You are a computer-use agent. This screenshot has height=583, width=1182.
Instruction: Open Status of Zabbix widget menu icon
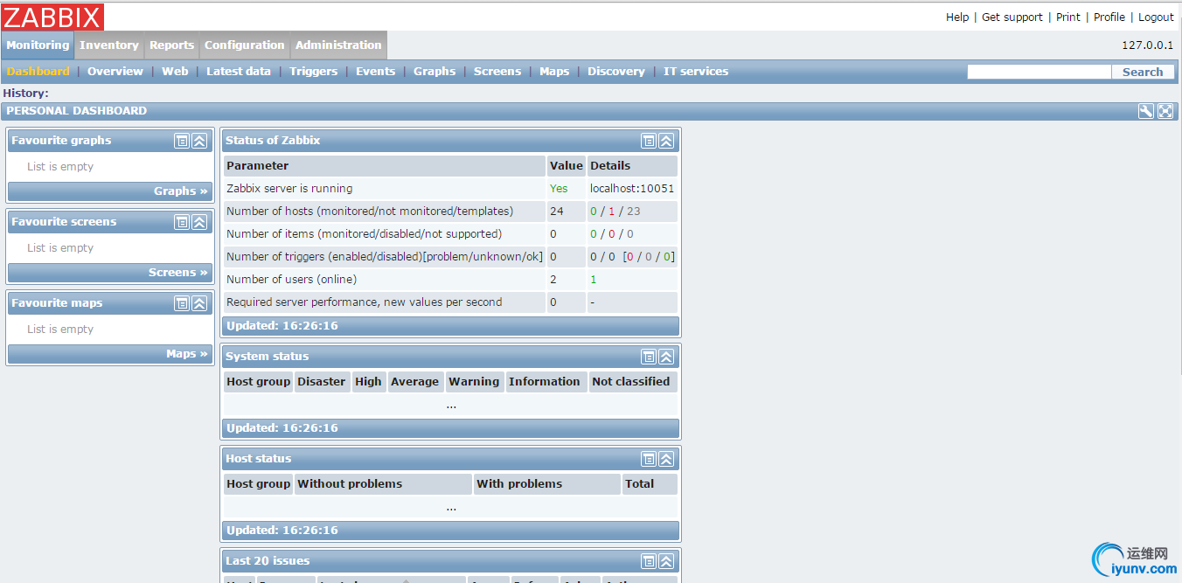[649, 141]
